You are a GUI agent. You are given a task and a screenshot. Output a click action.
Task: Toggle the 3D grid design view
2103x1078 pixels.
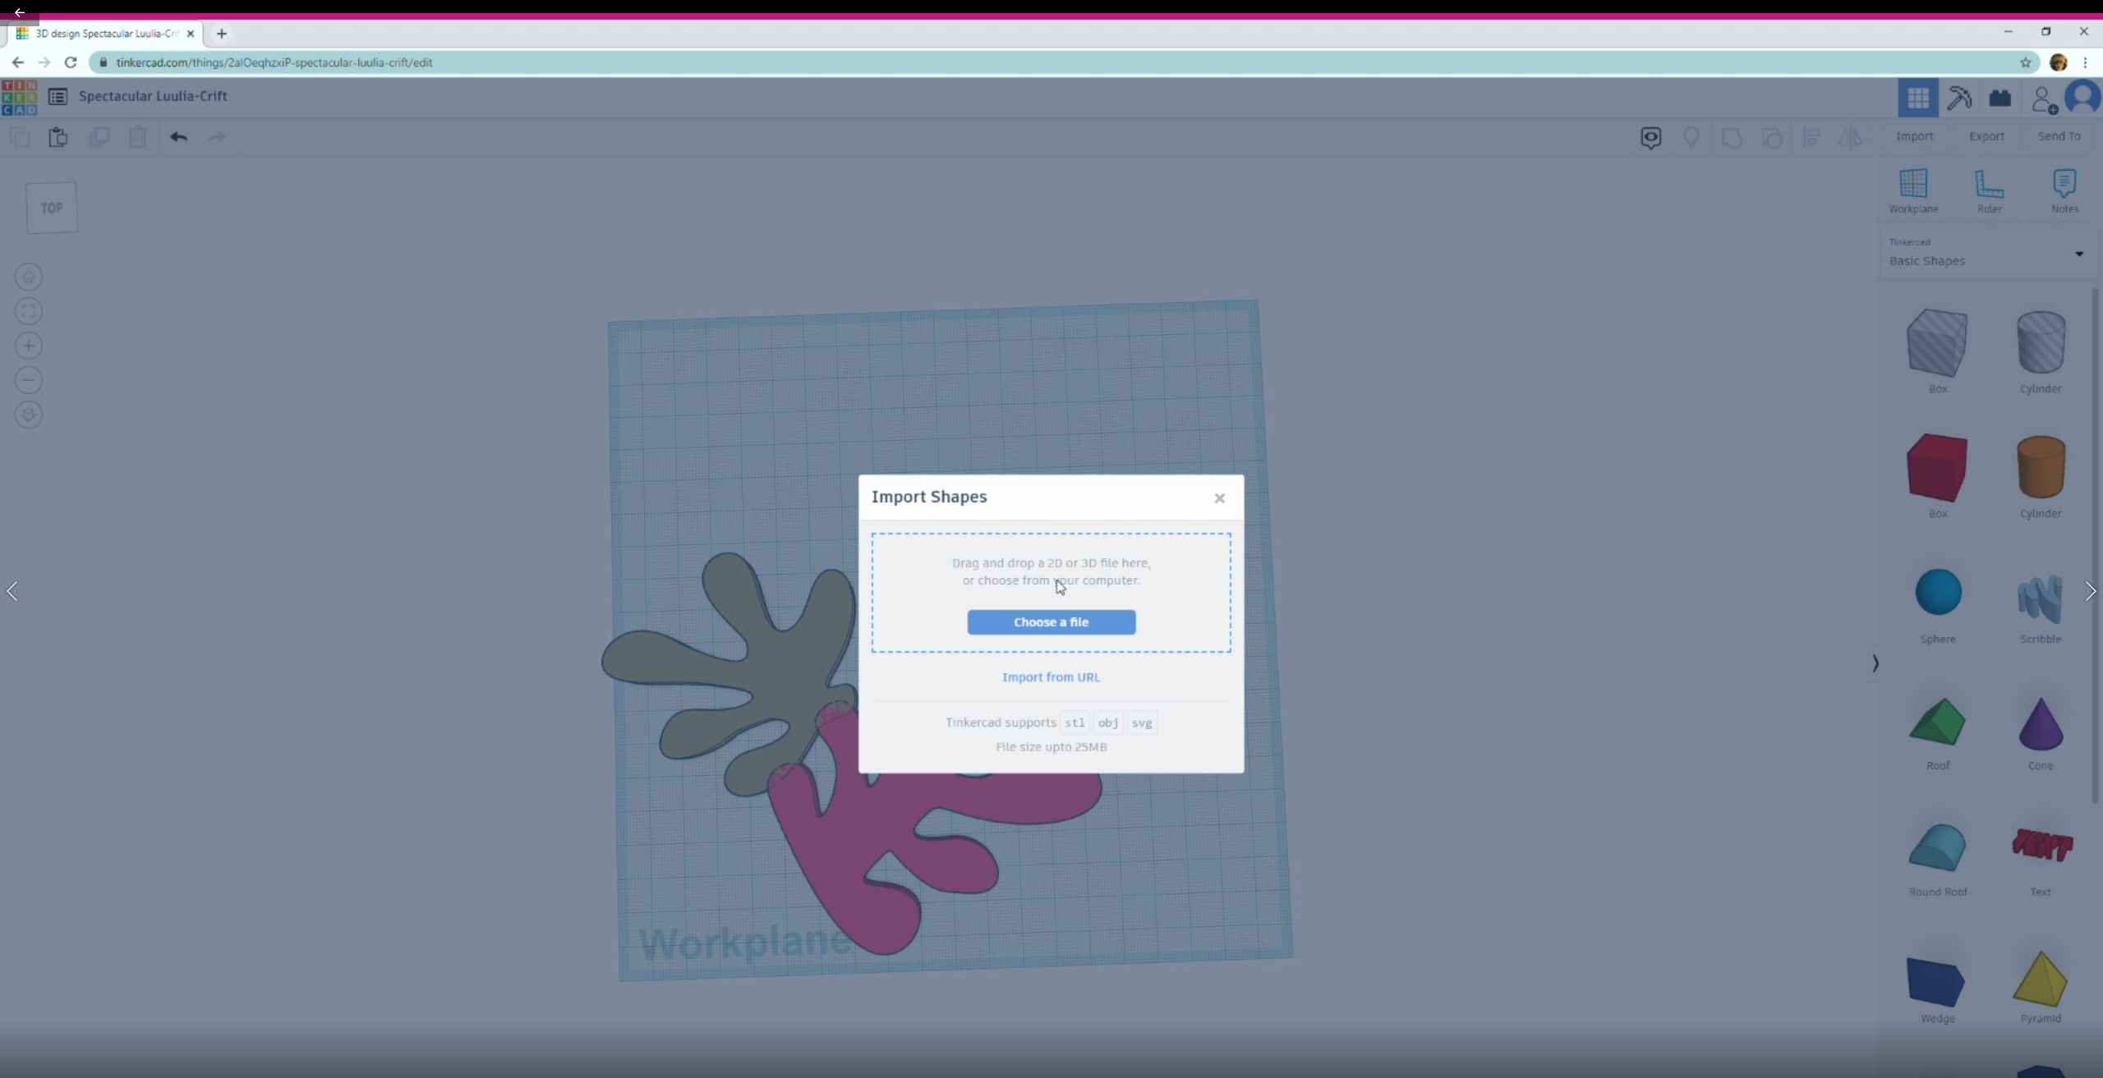[x=1917, y=99]
